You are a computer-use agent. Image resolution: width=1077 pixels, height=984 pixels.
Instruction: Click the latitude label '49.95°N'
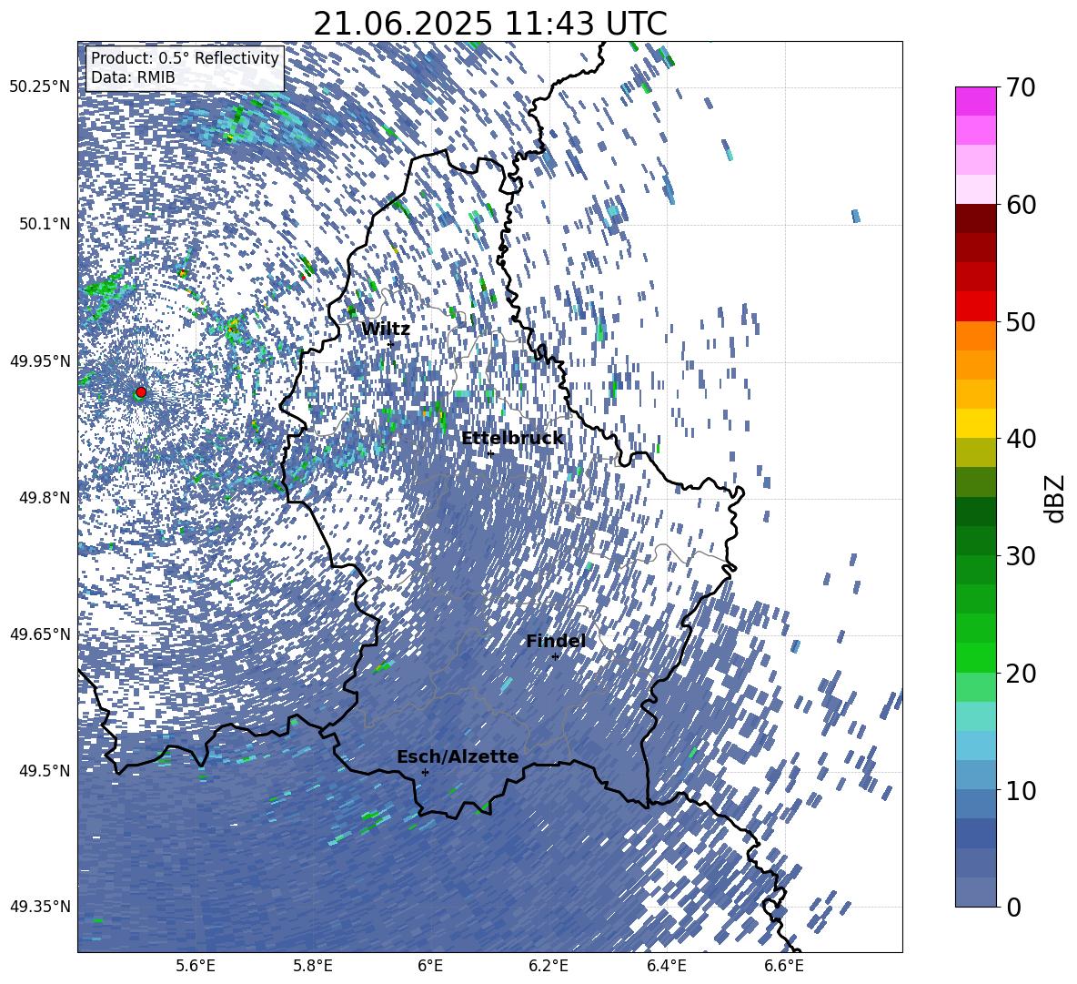tap(40, 360)
